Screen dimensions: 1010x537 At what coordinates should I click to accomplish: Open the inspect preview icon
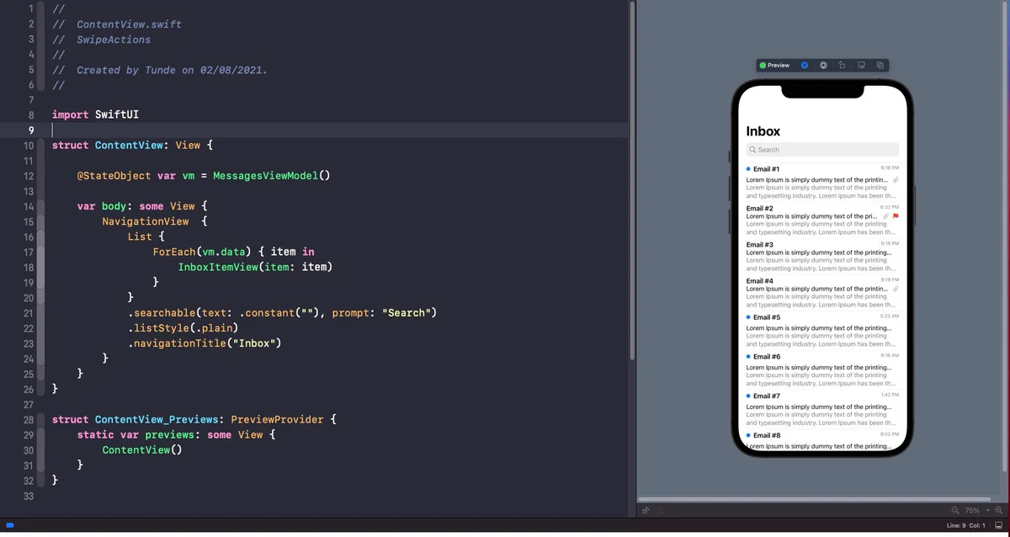823,65
